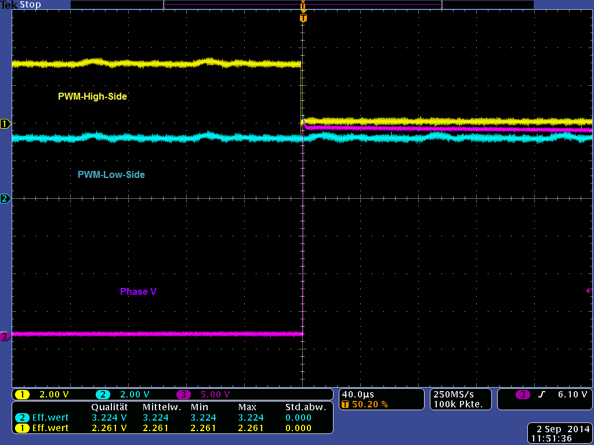Click the 6.10 V trigger level readout

573,394
